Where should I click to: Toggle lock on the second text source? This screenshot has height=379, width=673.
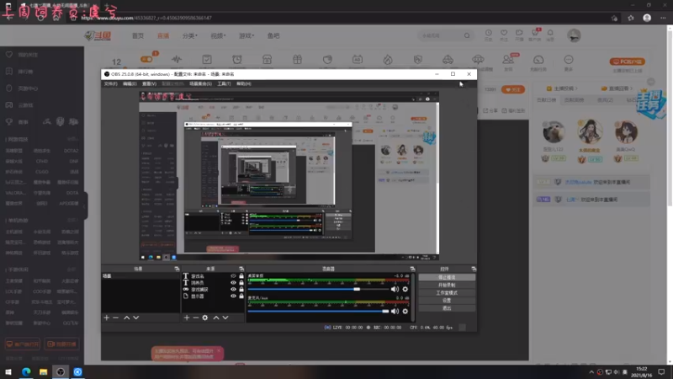coord(241,283)
